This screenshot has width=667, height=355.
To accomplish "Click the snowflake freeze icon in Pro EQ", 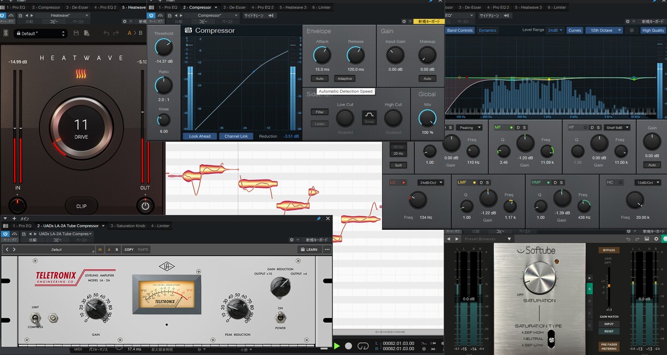I will click(x=632, y=31).
